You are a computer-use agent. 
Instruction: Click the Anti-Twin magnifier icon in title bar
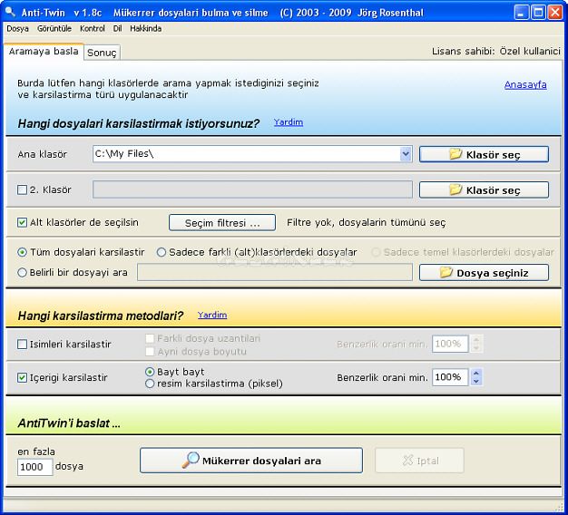tap(10, 12)
